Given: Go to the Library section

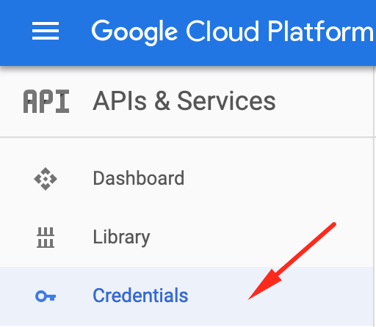Looking at the screenshot, I should 121,237.
